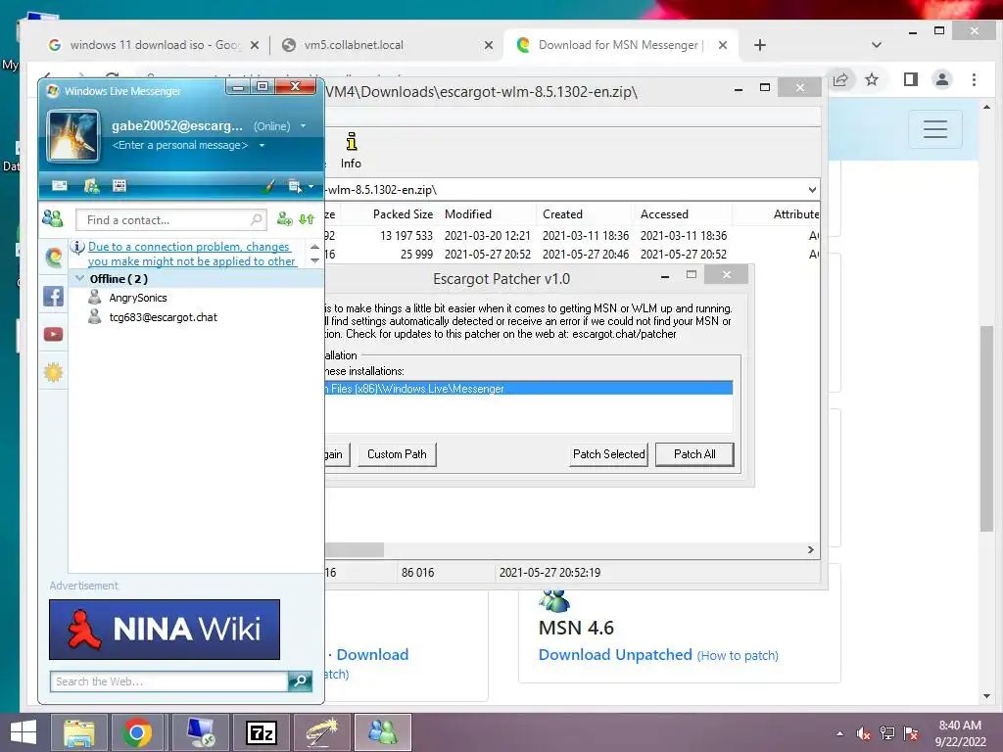Viewport: 1003px width, 752px height.
Task: Click into the Find a contact field
Action: (168, 220)
